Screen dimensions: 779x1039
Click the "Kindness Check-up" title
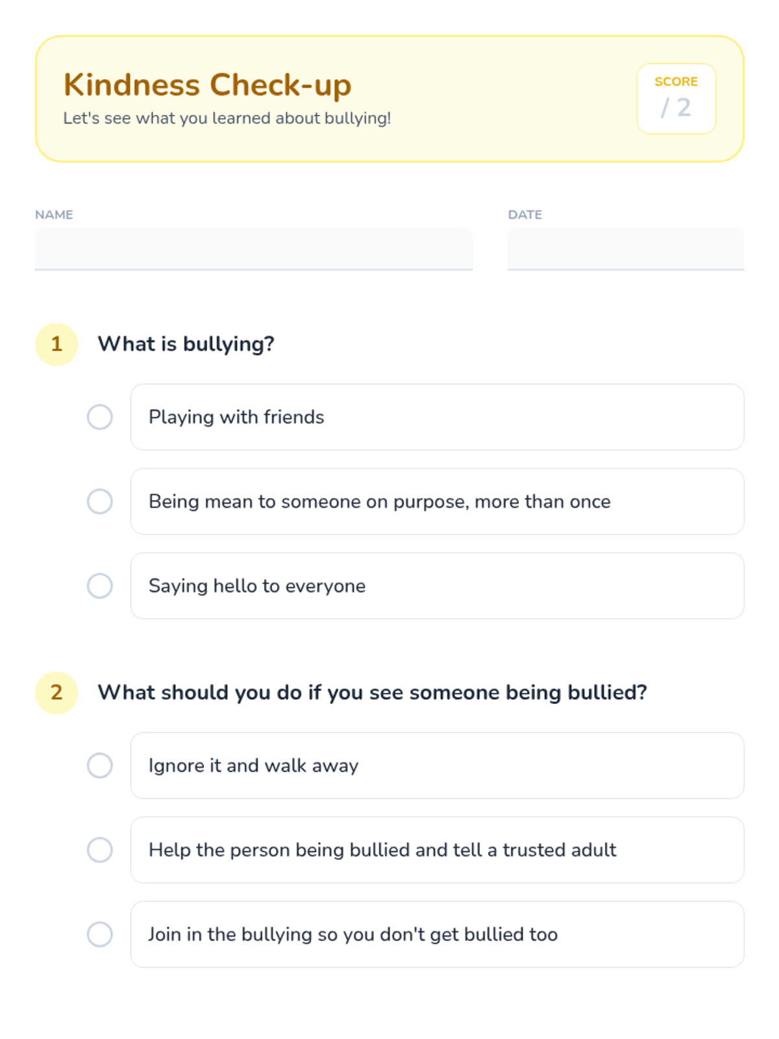pyautogui.click(x=208, y=85)
